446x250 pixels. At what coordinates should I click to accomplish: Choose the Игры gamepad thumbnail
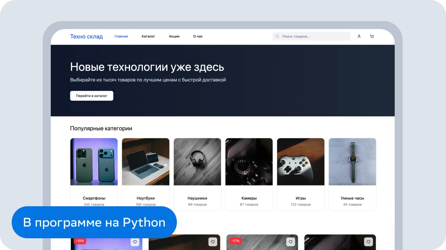(x=300, y=162)
